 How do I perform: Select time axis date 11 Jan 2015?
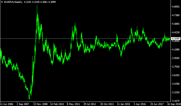(123, 104)
